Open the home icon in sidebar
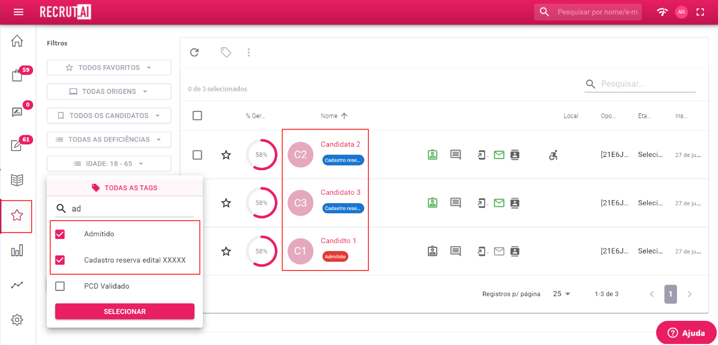The height and width of the screenshot is (345, 718). (x=17, y=41)
